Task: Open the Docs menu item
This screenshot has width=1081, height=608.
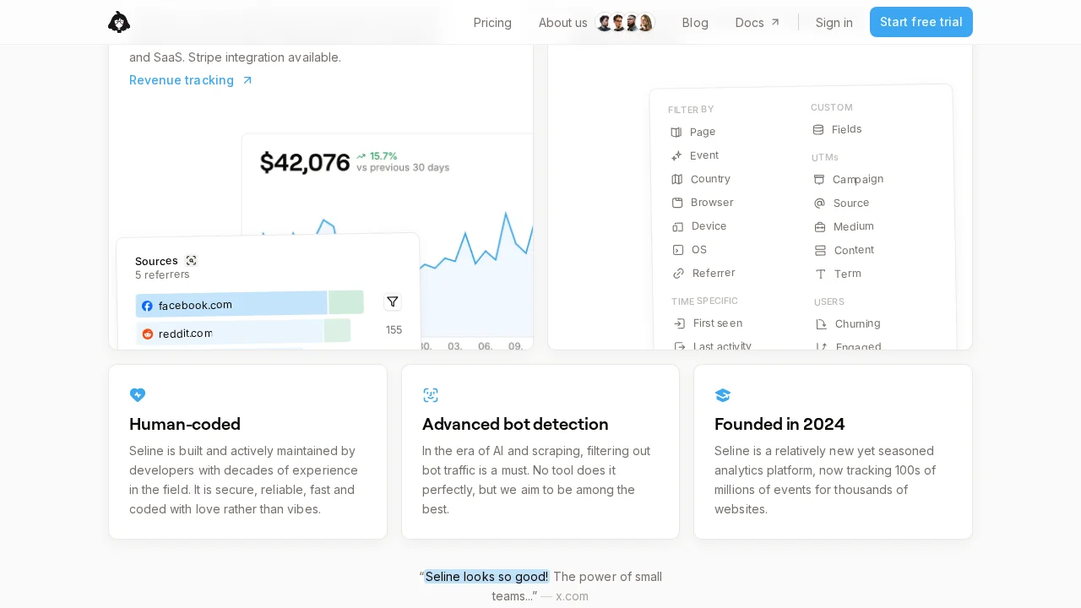Action: tap(749, 23)
